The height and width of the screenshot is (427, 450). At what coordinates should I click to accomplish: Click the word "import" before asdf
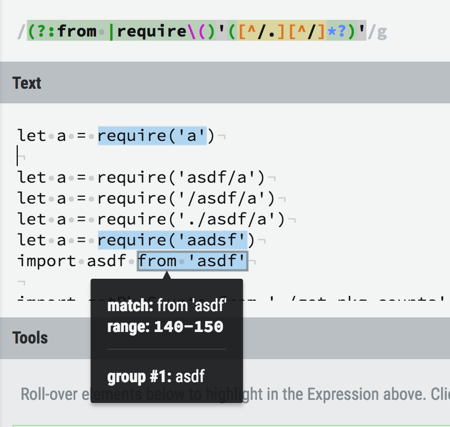pyautogui.click(x=47, y=260)
